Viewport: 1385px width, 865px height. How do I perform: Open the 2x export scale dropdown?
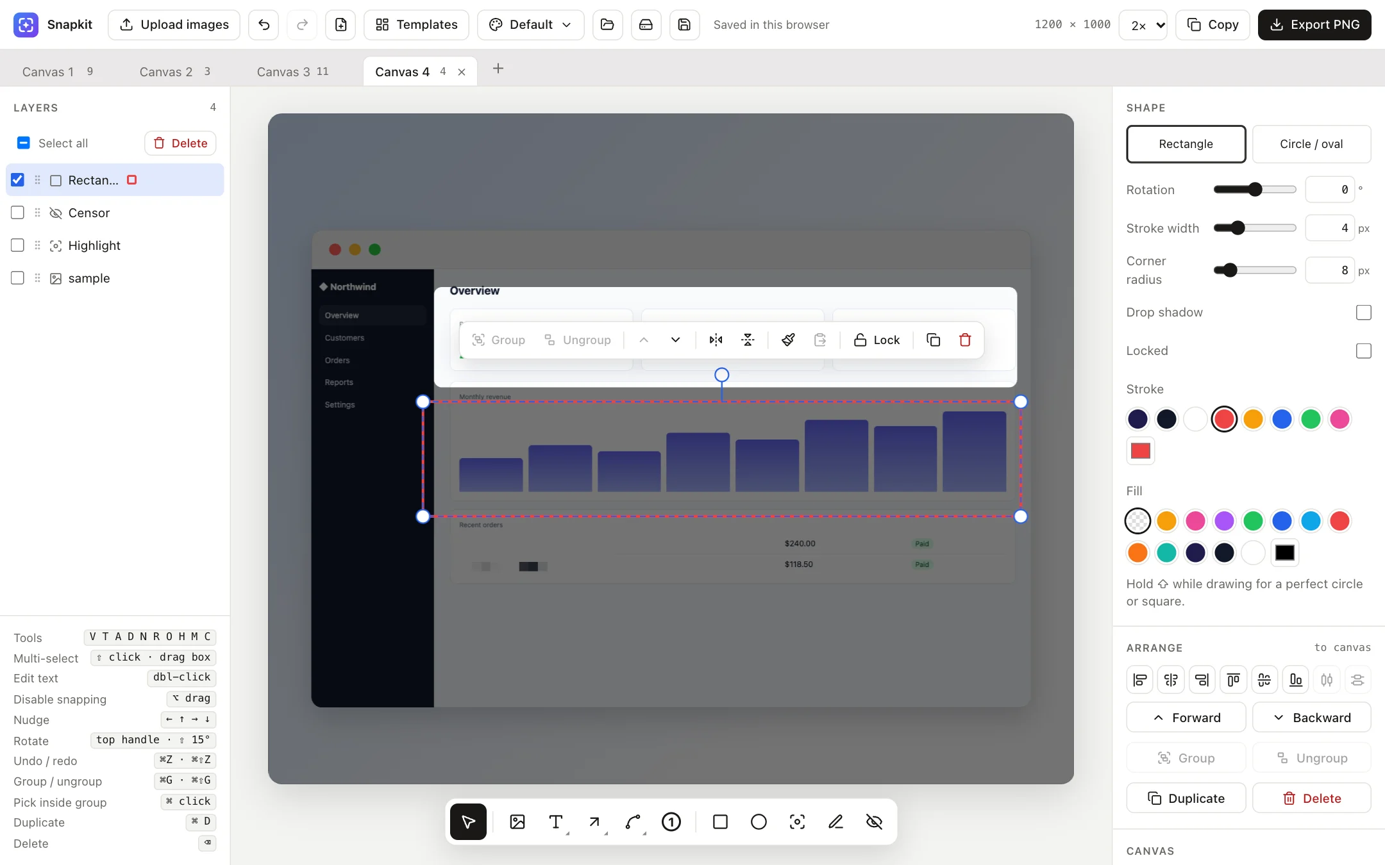tap(1143, 25)
